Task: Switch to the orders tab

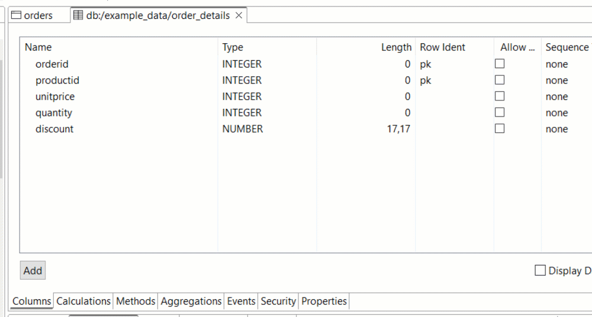Action: (x=38, y=16)
